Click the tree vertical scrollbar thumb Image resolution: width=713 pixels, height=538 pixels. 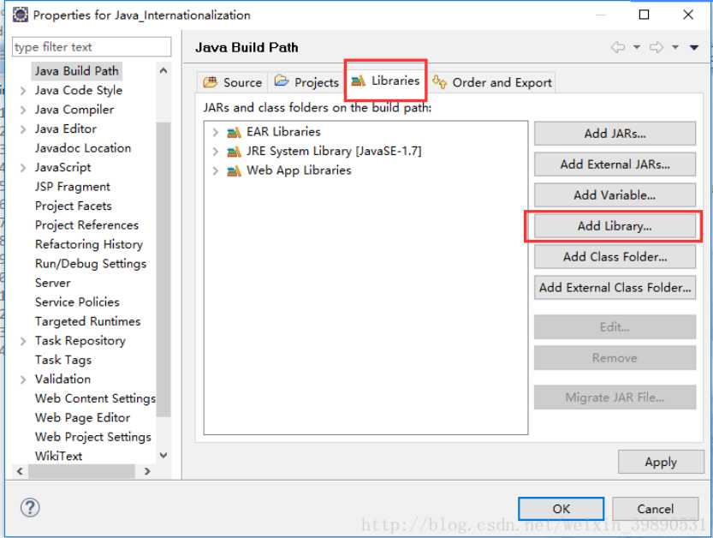(x=163, y=270)
